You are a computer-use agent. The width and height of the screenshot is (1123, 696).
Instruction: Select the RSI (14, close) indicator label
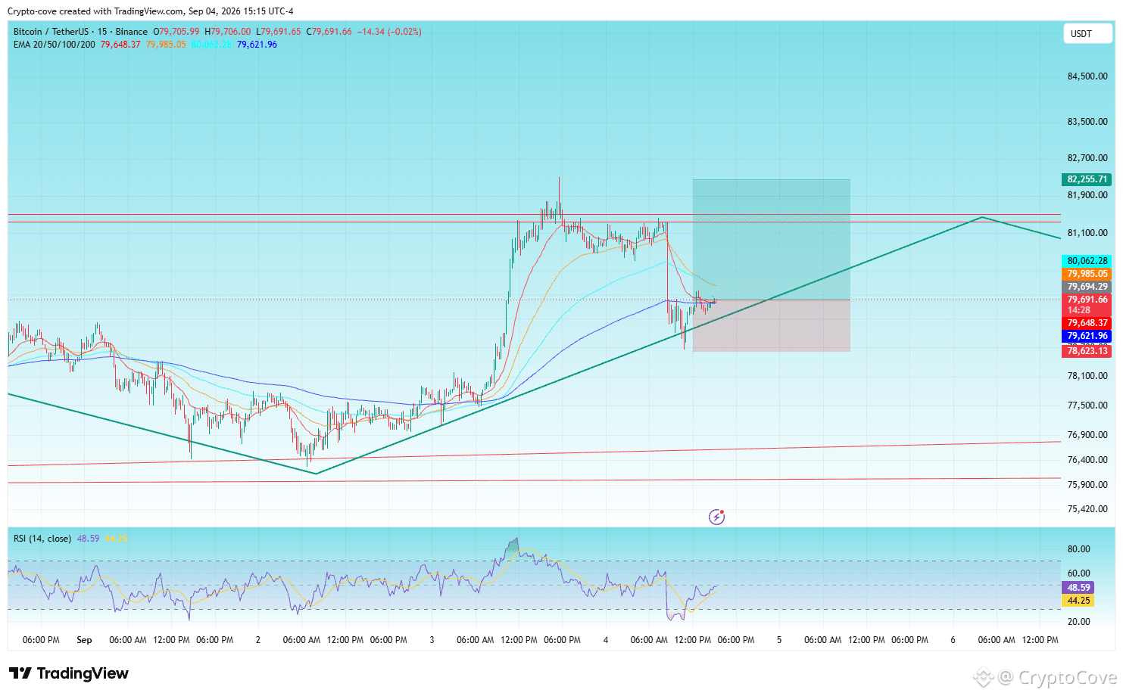[42, 539]
